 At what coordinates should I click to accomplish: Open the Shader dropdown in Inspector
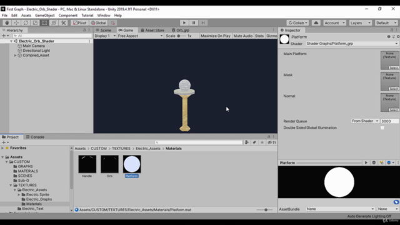pyautogui.click(x=352, y=44)
